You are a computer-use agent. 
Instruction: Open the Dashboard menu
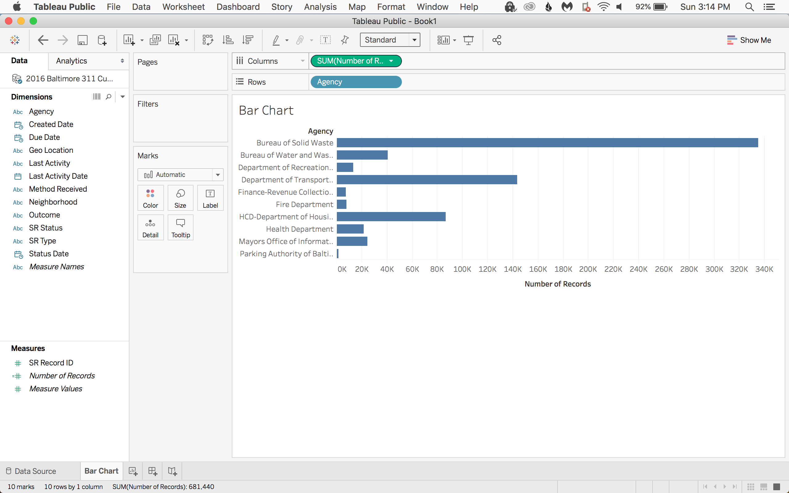[238, 7]
